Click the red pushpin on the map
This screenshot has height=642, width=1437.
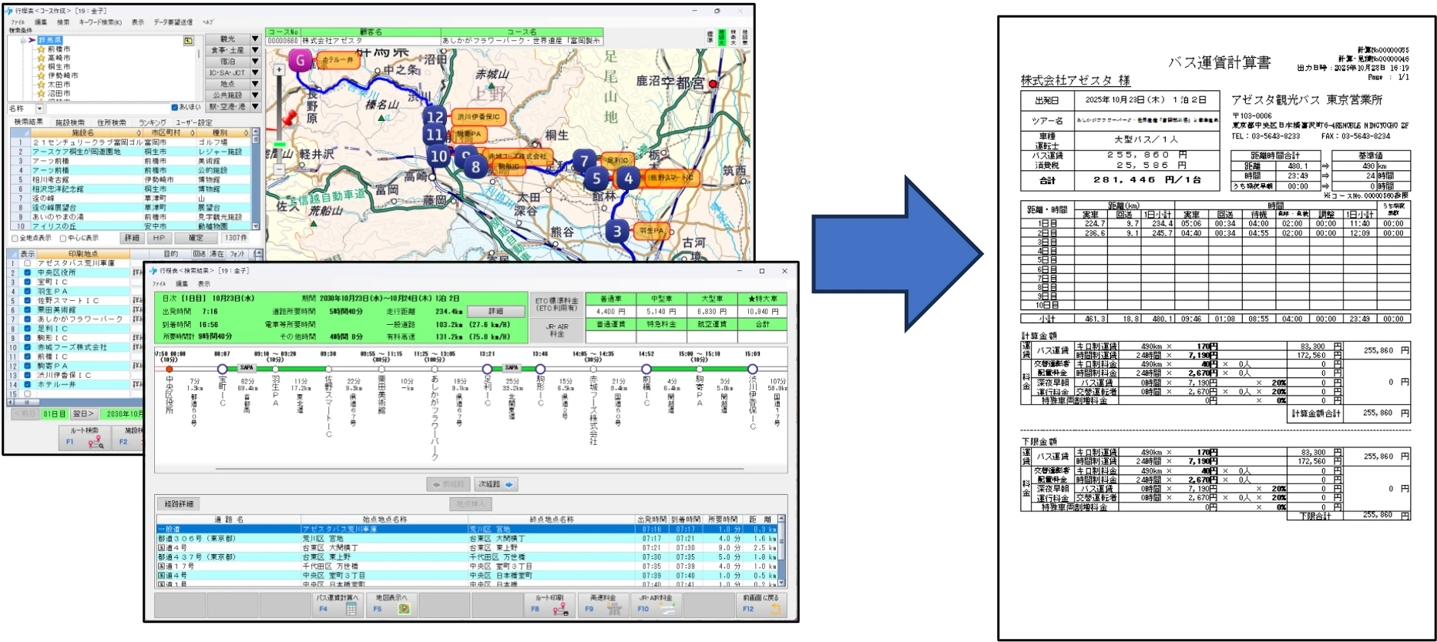(x=290, y=119)
